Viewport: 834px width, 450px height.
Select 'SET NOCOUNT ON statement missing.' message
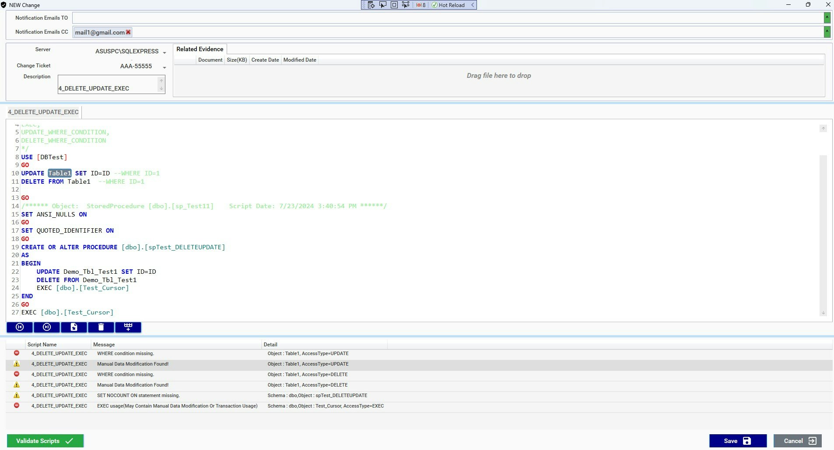point(138,395)
